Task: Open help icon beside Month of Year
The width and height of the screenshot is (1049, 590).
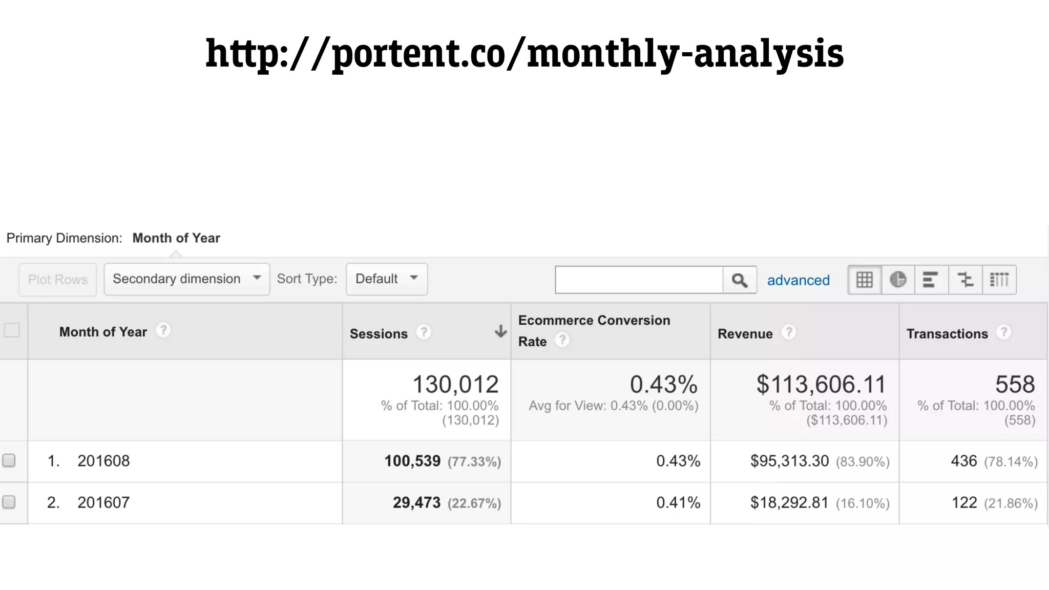Action: (x=163, y=330)
